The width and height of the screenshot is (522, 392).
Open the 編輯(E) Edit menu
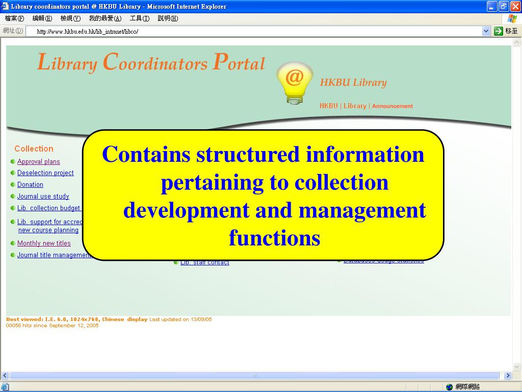42,18
